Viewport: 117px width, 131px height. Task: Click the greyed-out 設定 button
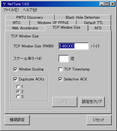coord(65,102)
